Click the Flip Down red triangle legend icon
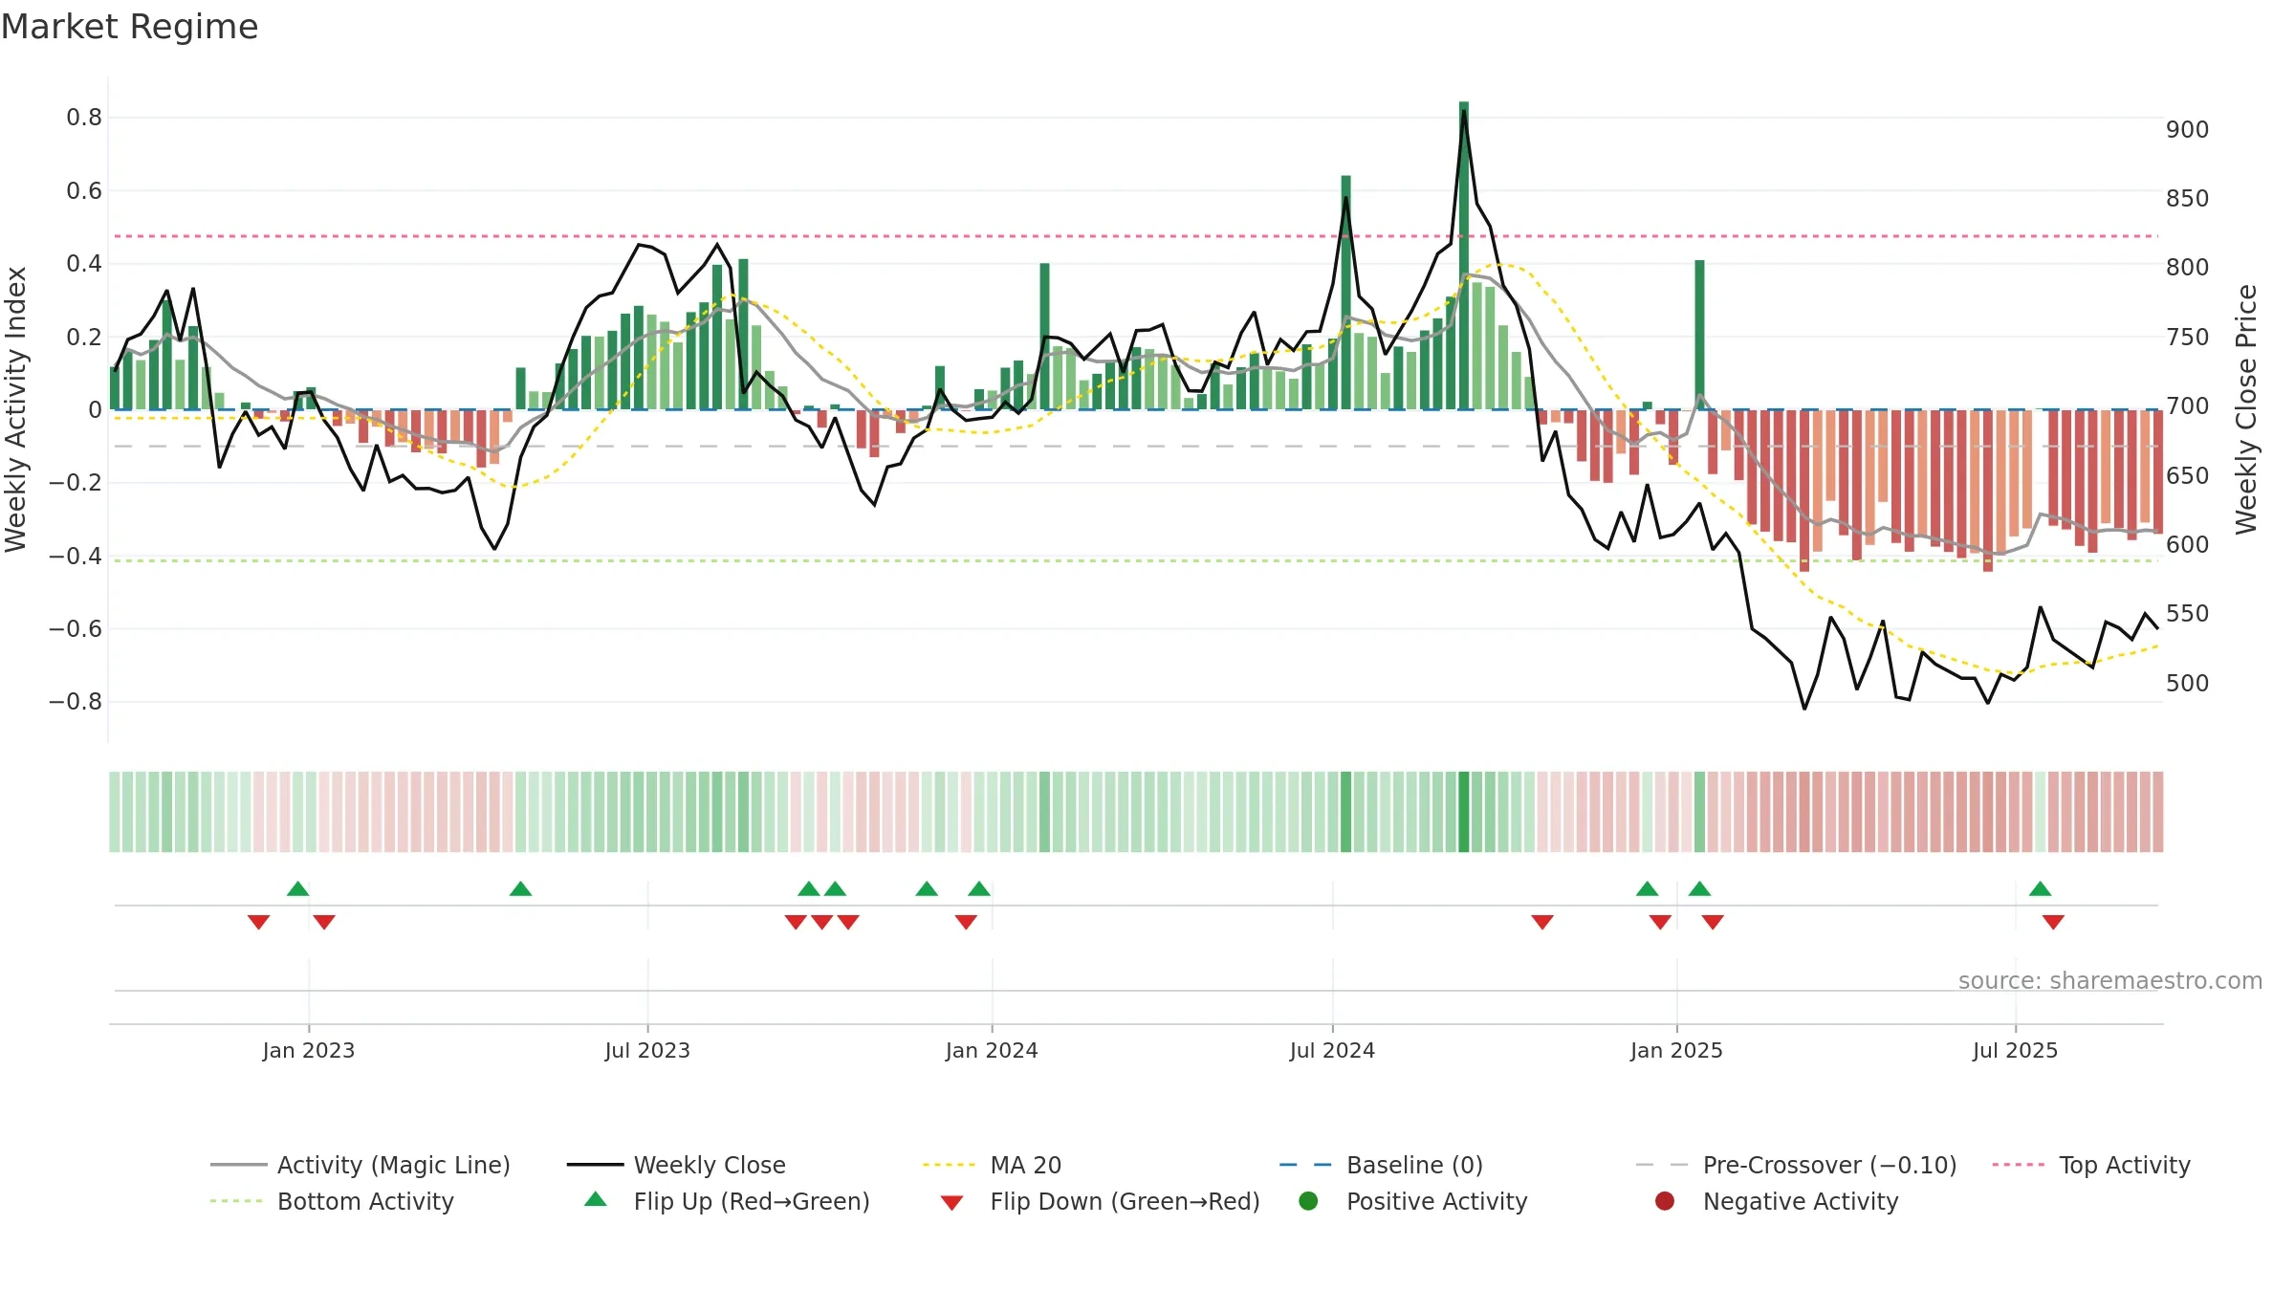Viewport: 2295px width, 1291px height. (x=951, y=1203)
